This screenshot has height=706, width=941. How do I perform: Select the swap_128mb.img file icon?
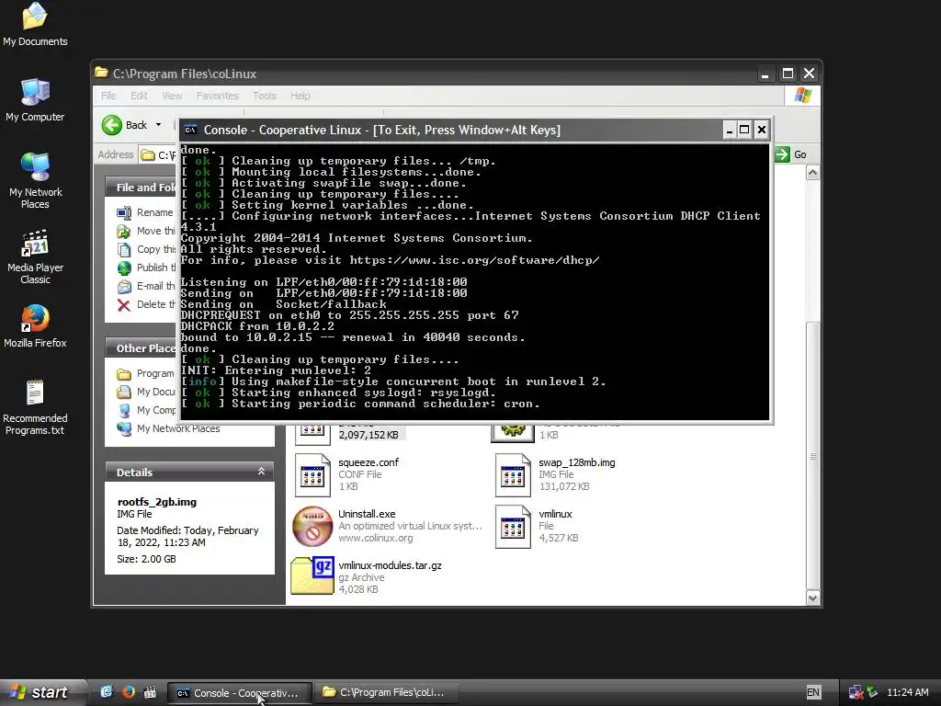(x=513, y=475)
